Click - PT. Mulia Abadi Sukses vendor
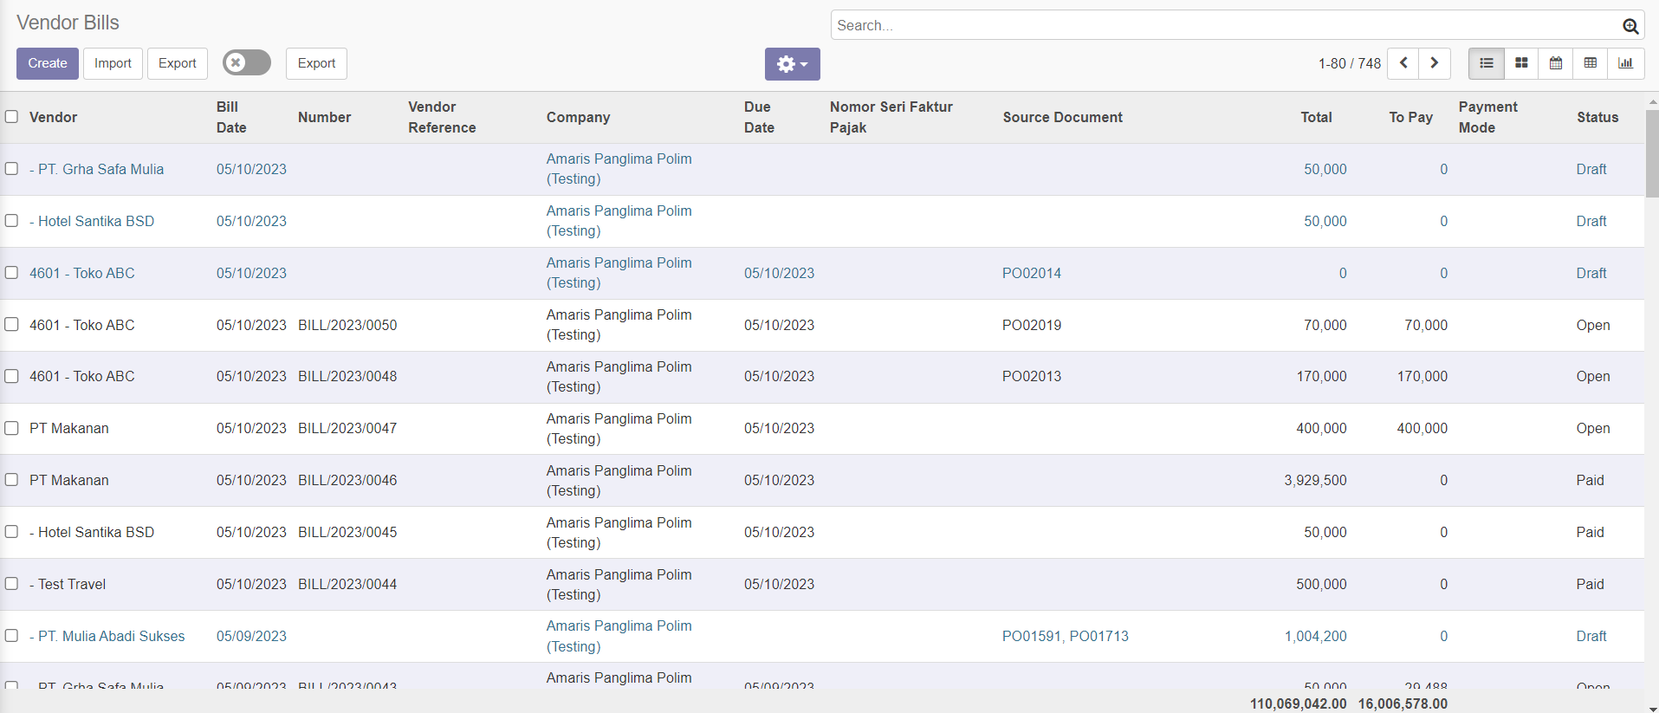Screen dimensions: 1659x713 tap(107, 636)
